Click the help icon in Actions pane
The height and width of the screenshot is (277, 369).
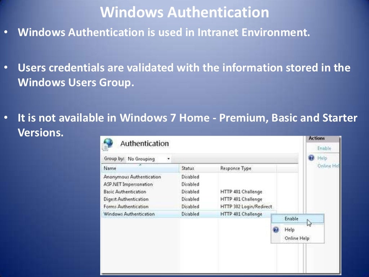(311, 158)
